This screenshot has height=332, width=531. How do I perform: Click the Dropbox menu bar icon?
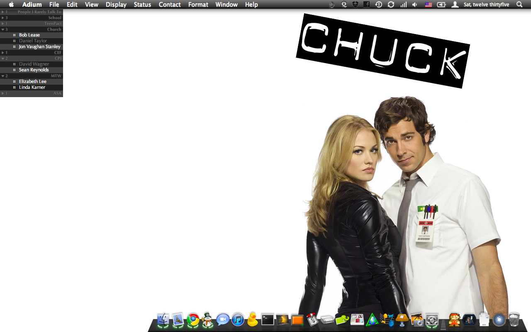click(355, 5)
